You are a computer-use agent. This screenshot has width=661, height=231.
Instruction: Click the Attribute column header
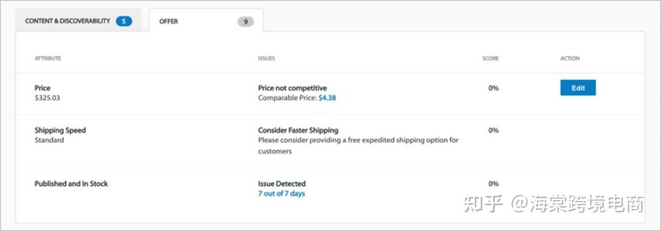(x=48, y=59)
